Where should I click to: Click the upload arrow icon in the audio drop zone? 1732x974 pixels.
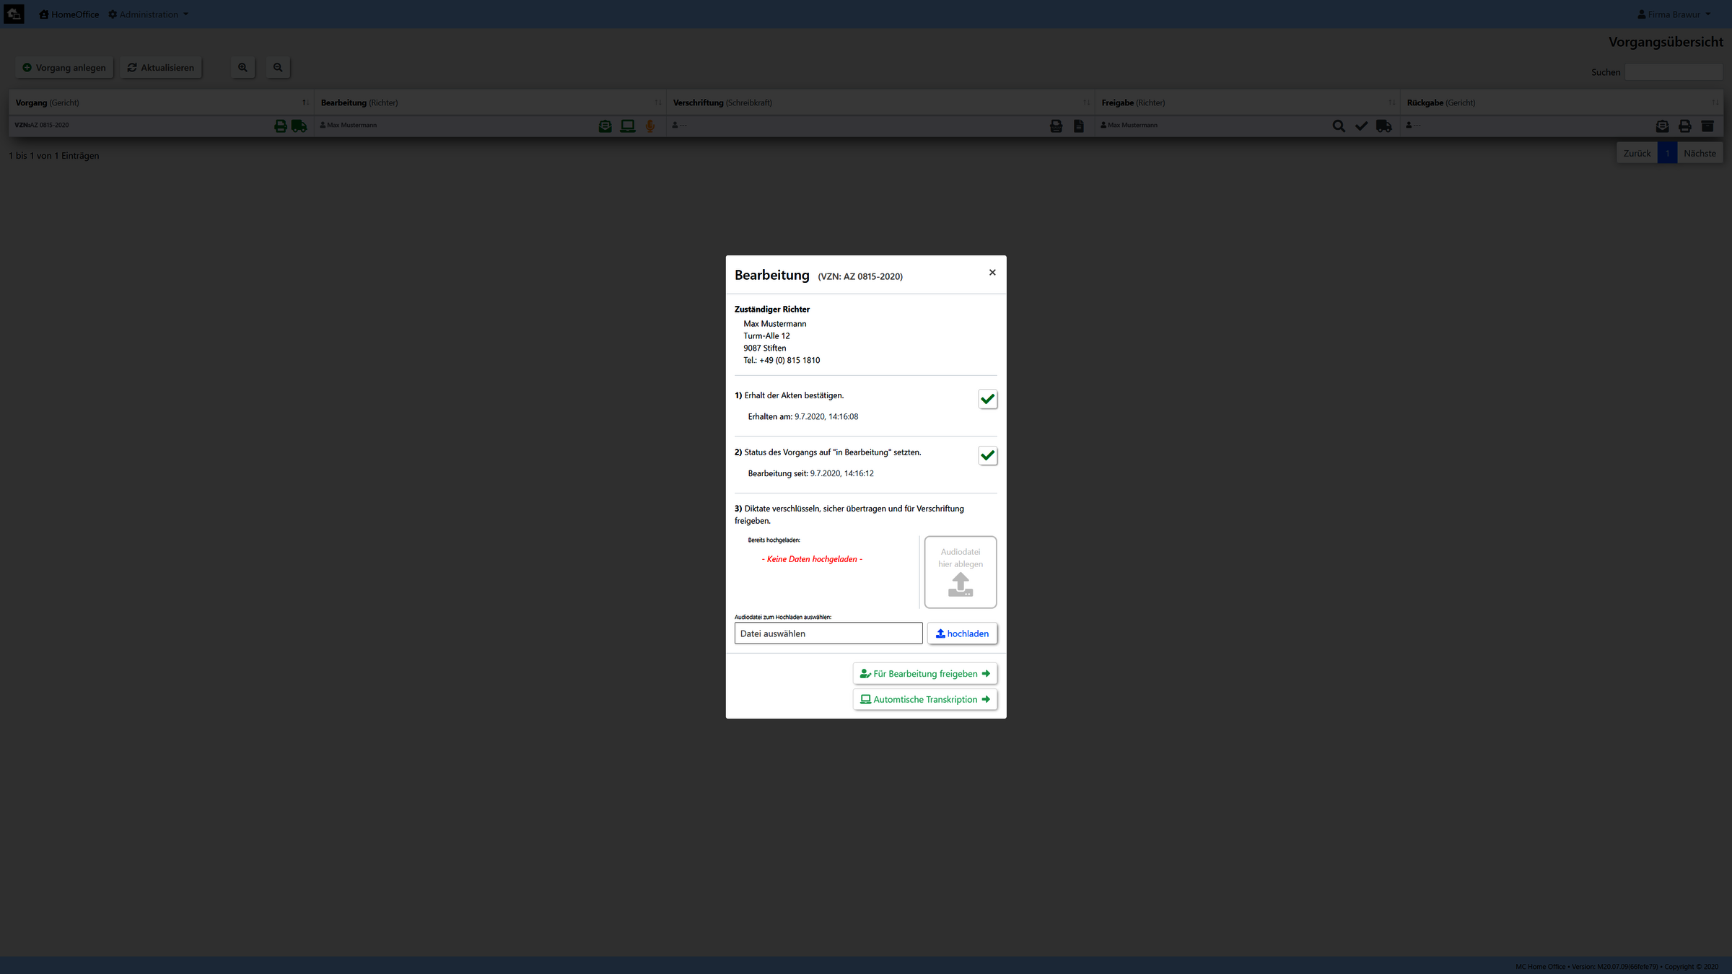[960, 584]
